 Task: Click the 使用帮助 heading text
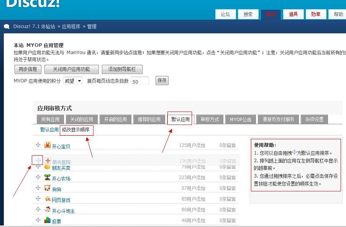click(x=265, y=145)
